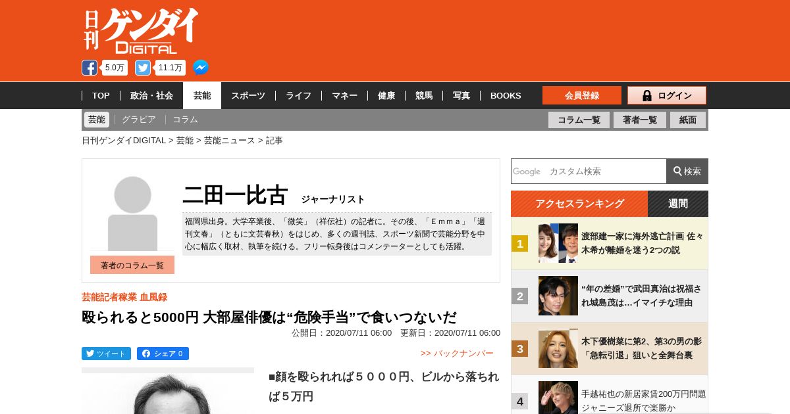This screenshot has height=414, width=790.
Task: Open ranking 2 thumbnail of 武田真治
Action: point(558,296)
